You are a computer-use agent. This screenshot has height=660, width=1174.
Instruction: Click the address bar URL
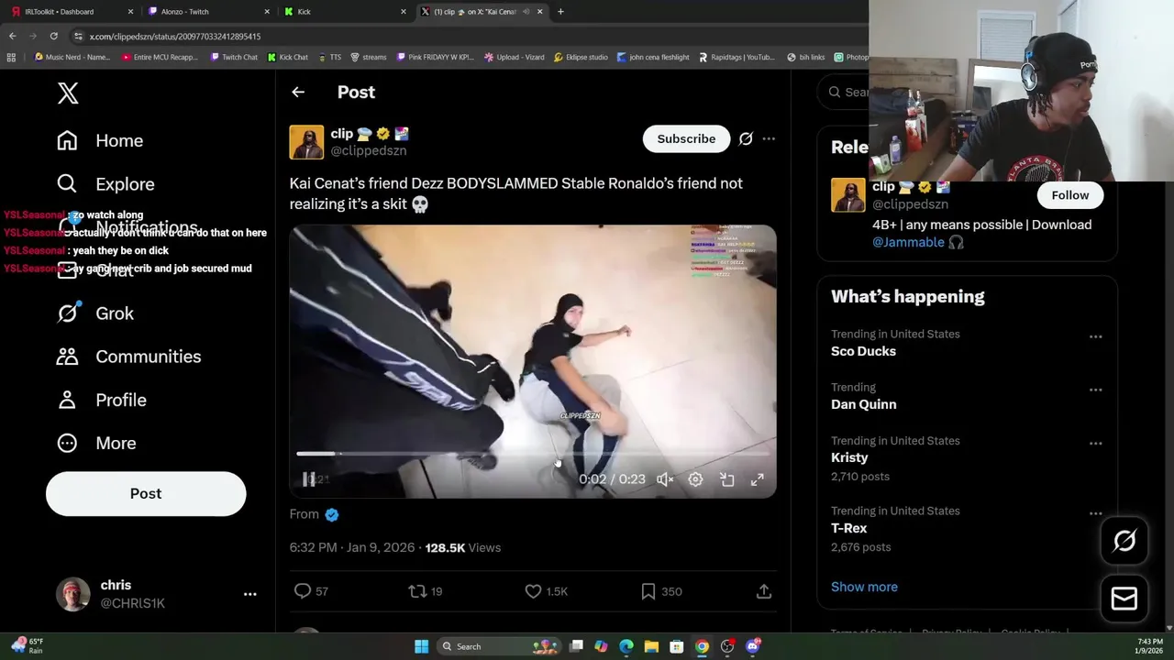175,37
